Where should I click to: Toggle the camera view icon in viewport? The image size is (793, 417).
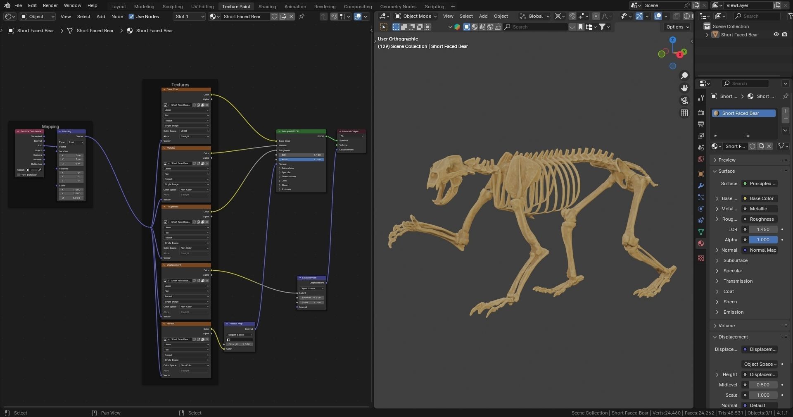684,100
